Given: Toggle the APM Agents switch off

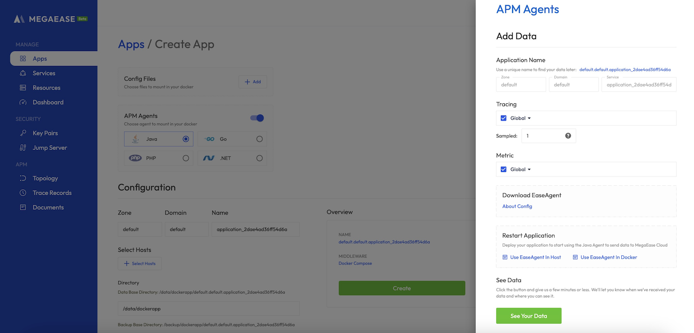Looking at the screenshot, I should pyautogui.click(x=257, y=118).
